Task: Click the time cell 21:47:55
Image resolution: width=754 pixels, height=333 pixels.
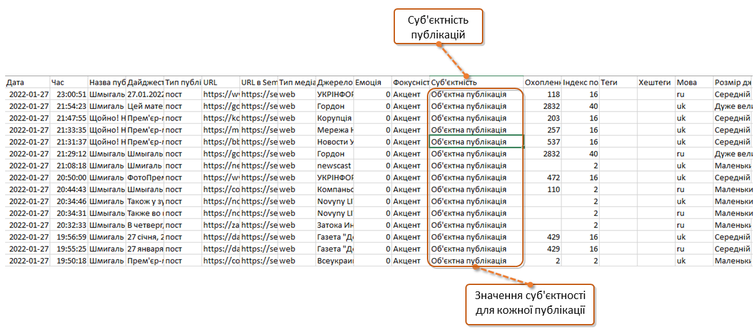Action: (x=68, y=118)
